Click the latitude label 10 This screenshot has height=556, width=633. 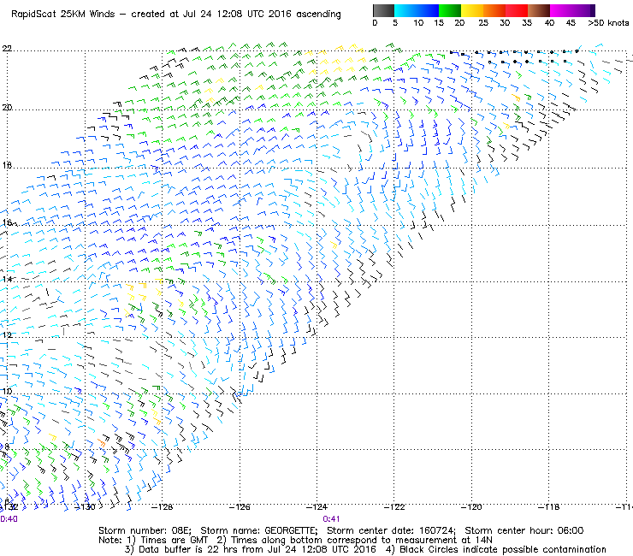pos(7,391)
